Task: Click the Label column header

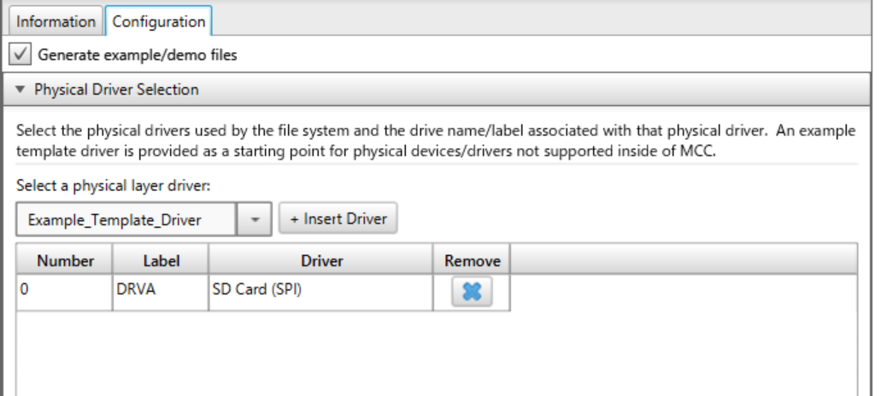Action: [162, 261]
